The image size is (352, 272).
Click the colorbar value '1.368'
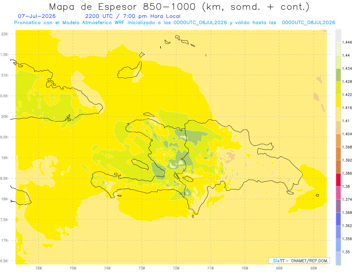(x=347, y=212)
